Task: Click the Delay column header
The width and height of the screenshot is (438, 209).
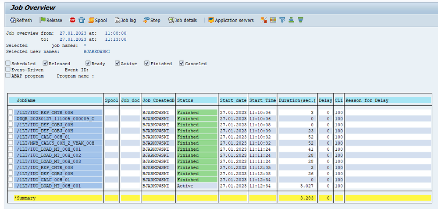Action: point(325,100)
